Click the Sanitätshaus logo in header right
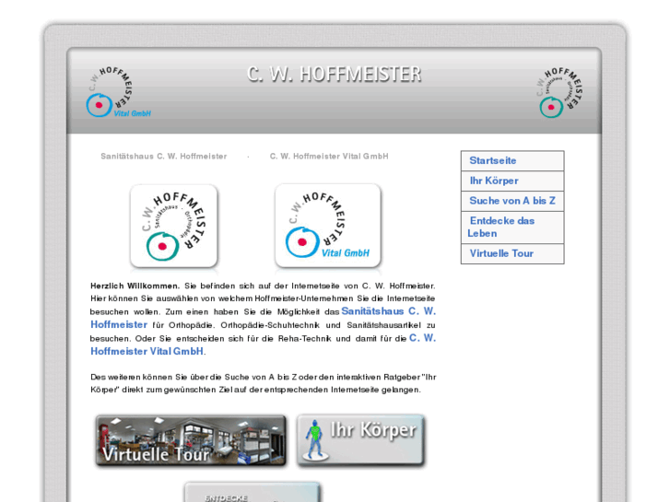 point(559,92)
